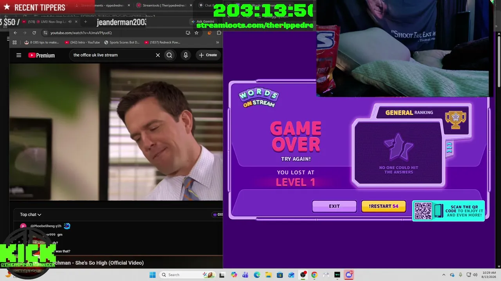Click 'GENERAL RANKING' header label
Image resolution: width=501 pixels, height=281 pixels.
tap(409, 112)
